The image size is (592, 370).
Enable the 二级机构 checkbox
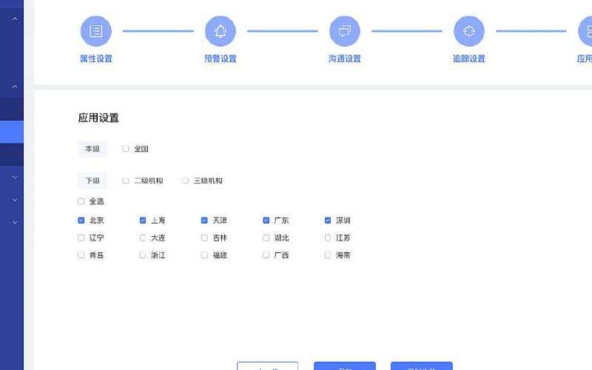126,181
